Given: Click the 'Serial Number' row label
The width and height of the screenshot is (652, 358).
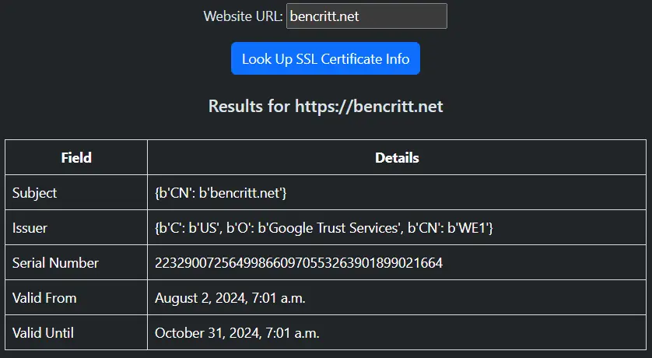Looking at the screenshot, I should point(55,262).
